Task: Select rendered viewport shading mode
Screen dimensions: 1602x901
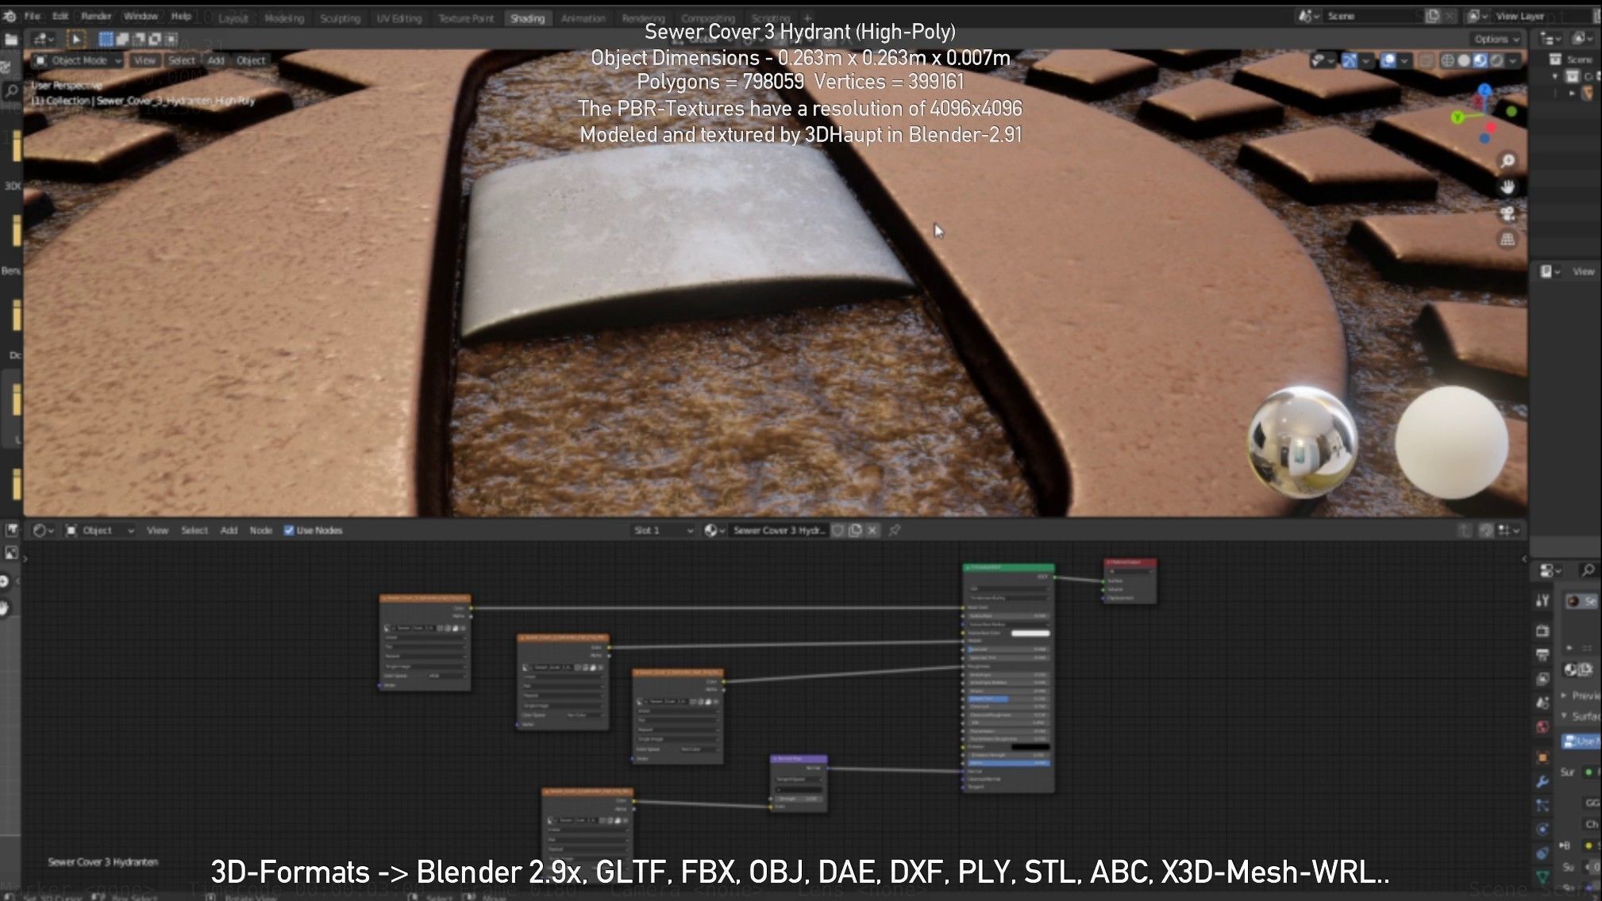Action: pyautogui.click(x=1496, y=60)
